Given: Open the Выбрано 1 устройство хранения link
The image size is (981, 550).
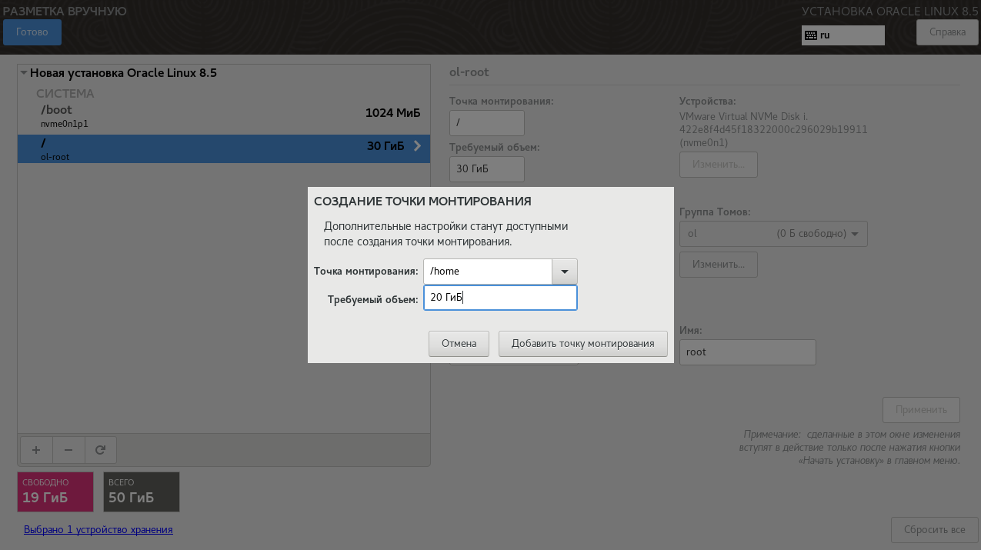Looking at the screenshot, I should (x=98, y=530).
